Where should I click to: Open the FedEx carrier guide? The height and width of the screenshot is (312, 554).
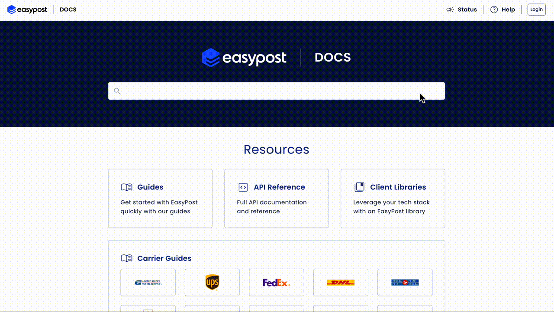click(x=277, y=283)
